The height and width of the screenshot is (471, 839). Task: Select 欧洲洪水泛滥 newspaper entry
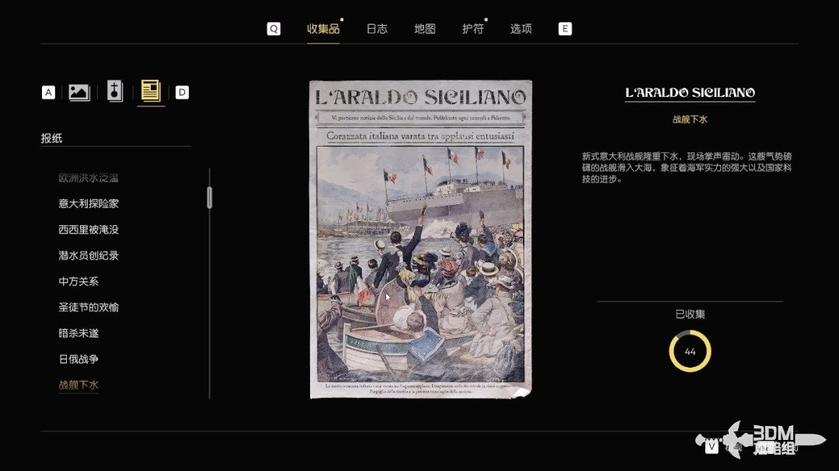coord(89,178)
